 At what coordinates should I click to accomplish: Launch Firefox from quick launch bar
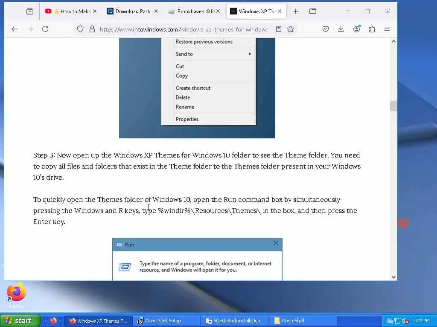(53, 321)
